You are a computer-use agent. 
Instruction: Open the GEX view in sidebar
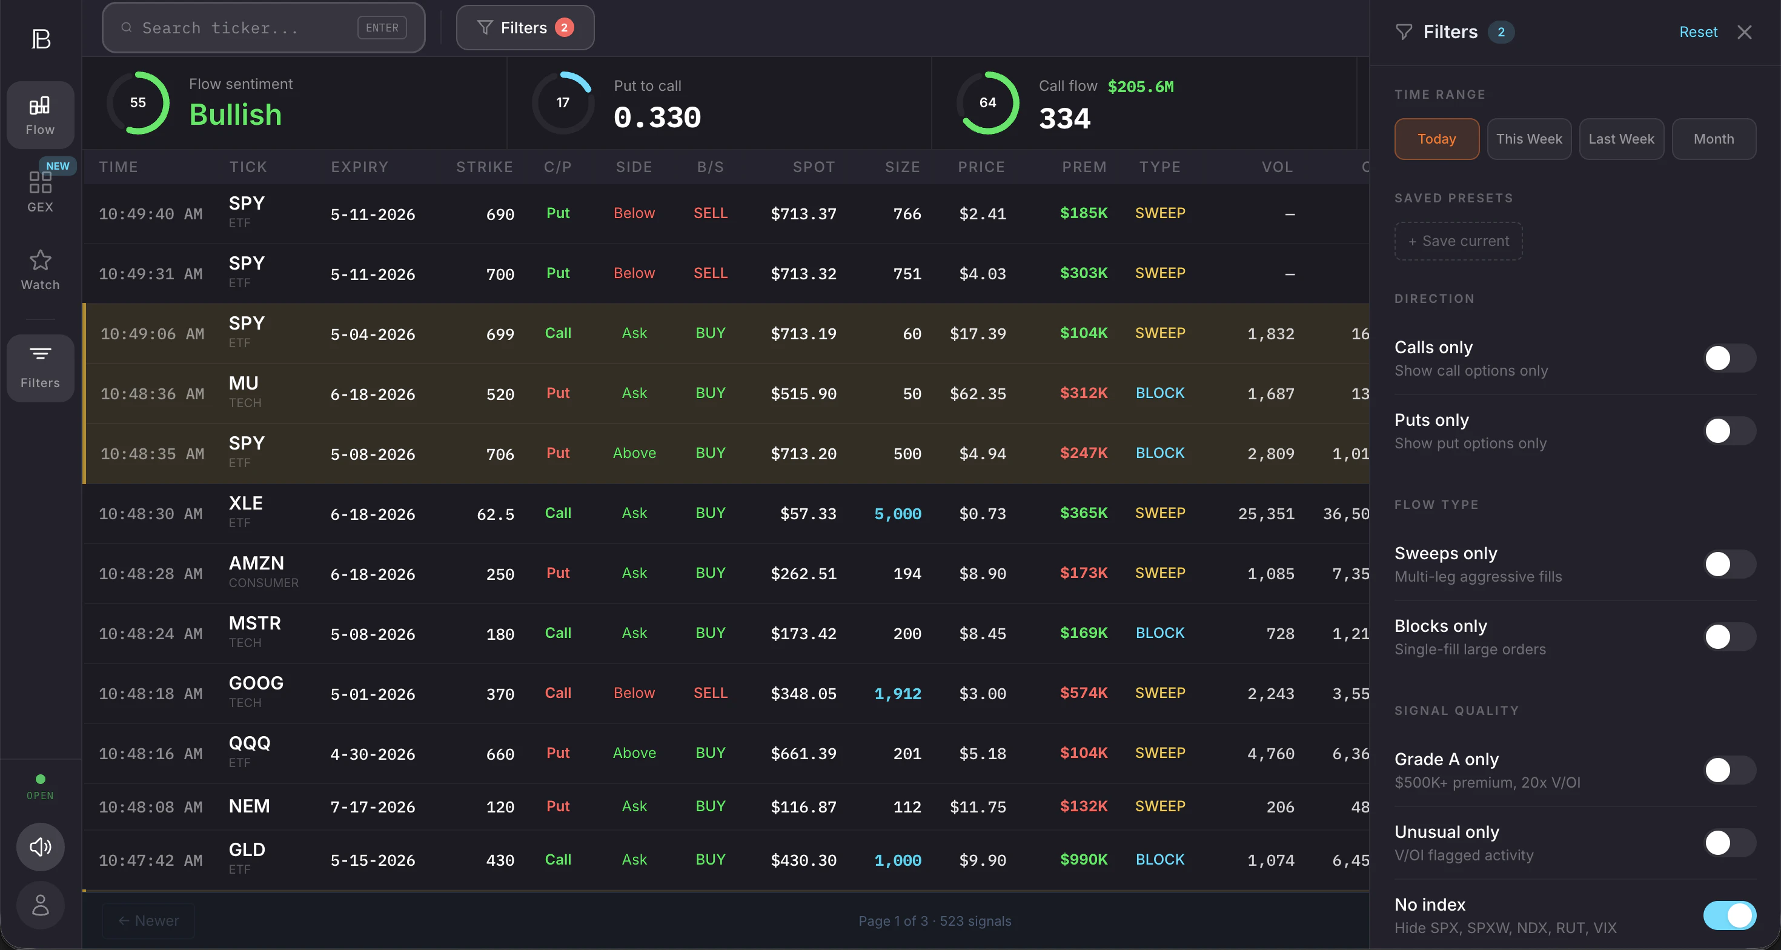(40, 191)
